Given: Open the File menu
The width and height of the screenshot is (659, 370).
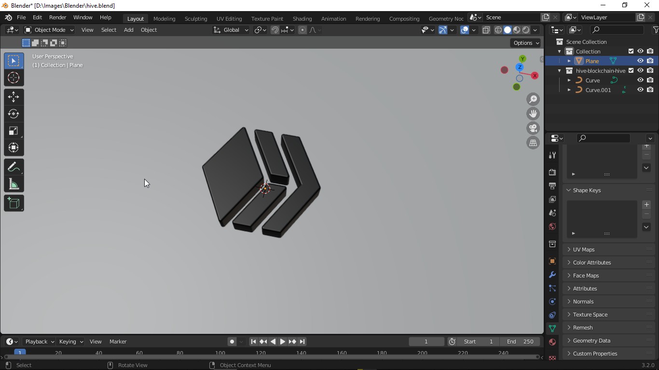Looking at the screenshot, I should pyautogui.click(x=21, y=17).
